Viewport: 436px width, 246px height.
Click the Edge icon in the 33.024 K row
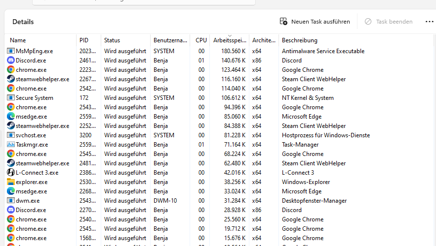click(10, 191)
